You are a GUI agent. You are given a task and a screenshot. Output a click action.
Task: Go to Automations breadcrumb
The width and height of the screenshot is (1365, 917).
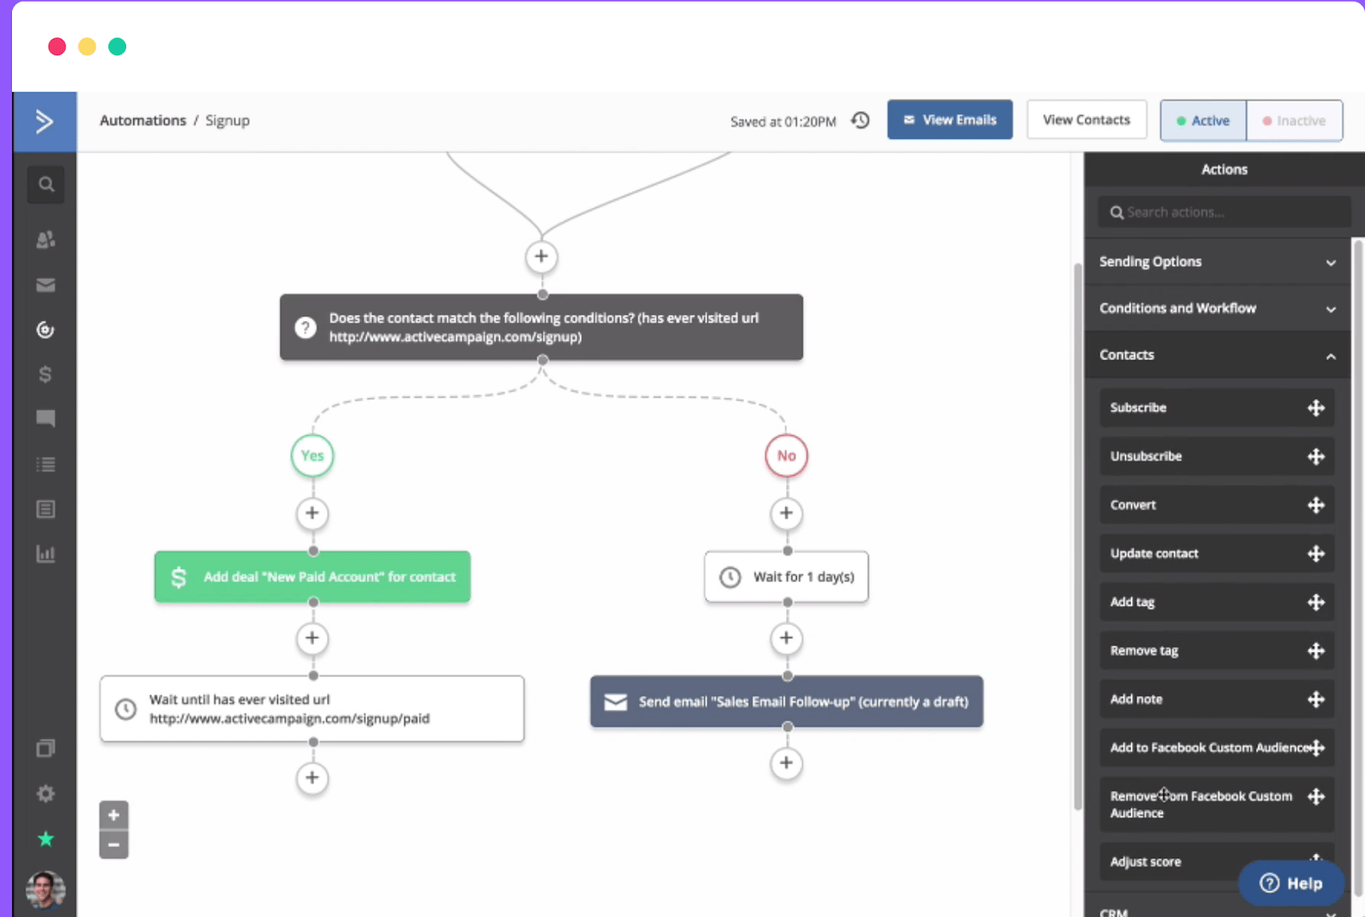142,120
